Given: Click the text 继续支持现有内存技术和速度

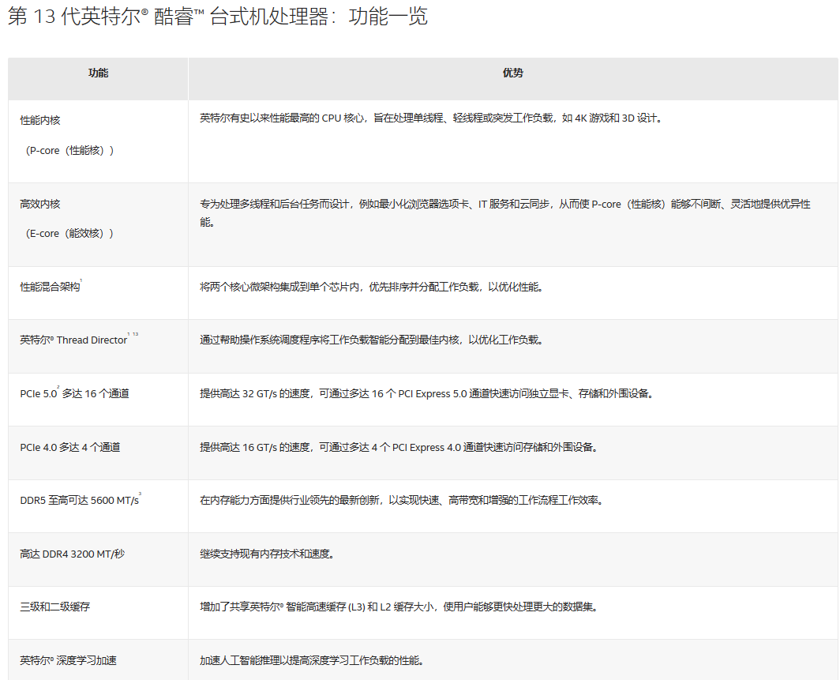Looking at the screenshot, I should 268,554.
